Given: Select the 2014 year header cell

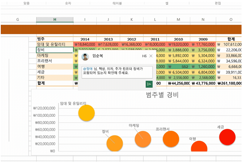Looking at the screenshot, I should coord(85,39).
